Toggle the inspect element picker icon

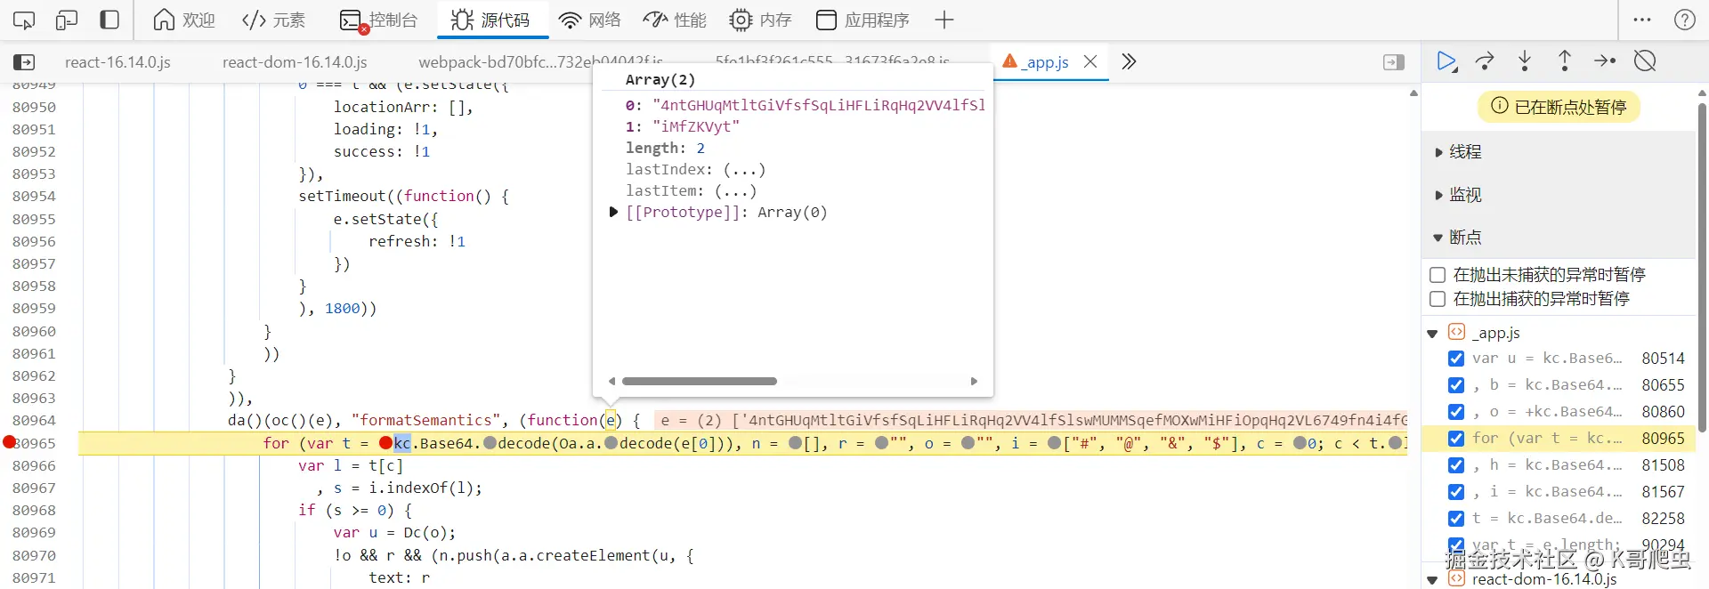24,20
